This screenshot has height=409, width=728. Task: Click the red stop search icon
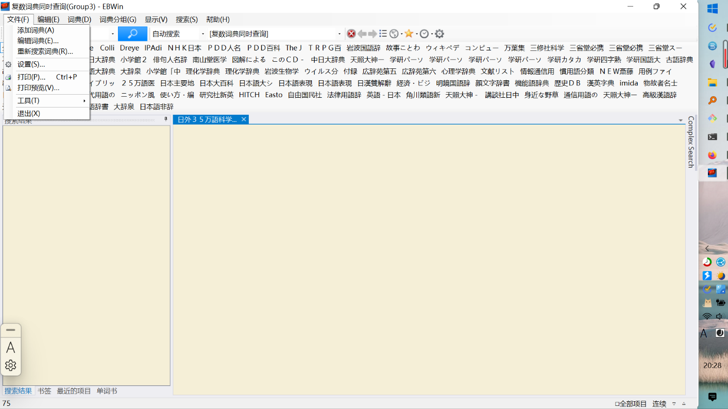pos(351,34)
